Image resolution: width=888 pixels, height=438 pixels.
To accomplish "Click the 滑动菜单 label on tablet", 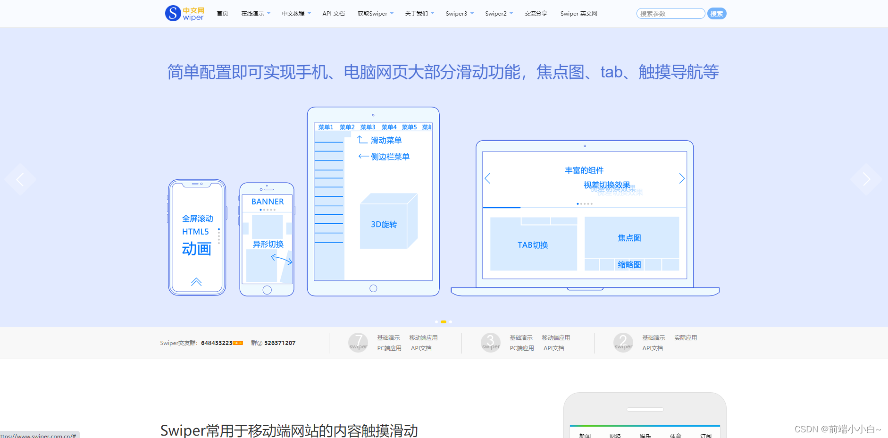I will click(386, 140).
